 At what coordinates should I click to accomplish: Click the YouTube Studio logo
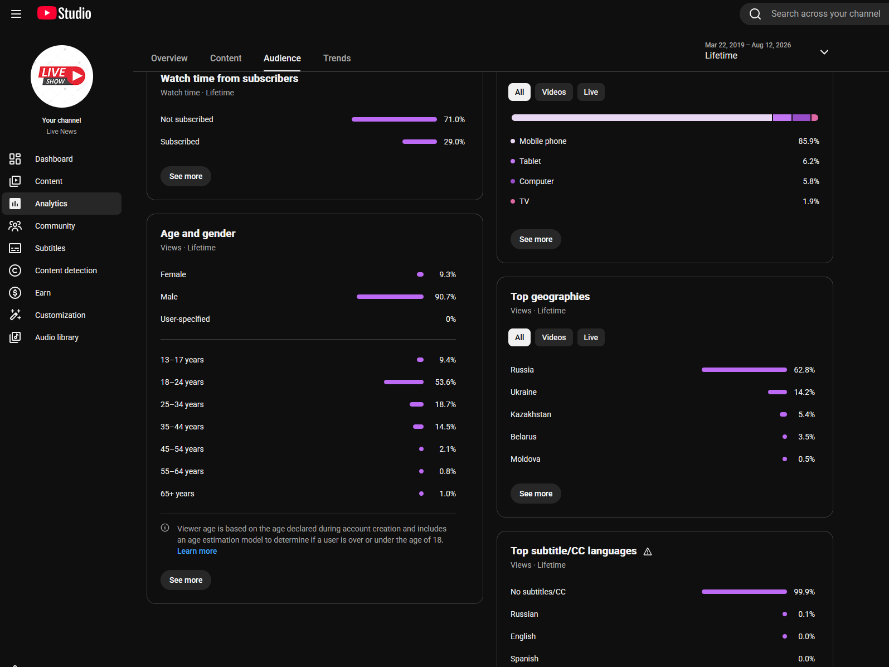[x=64, y=13]
